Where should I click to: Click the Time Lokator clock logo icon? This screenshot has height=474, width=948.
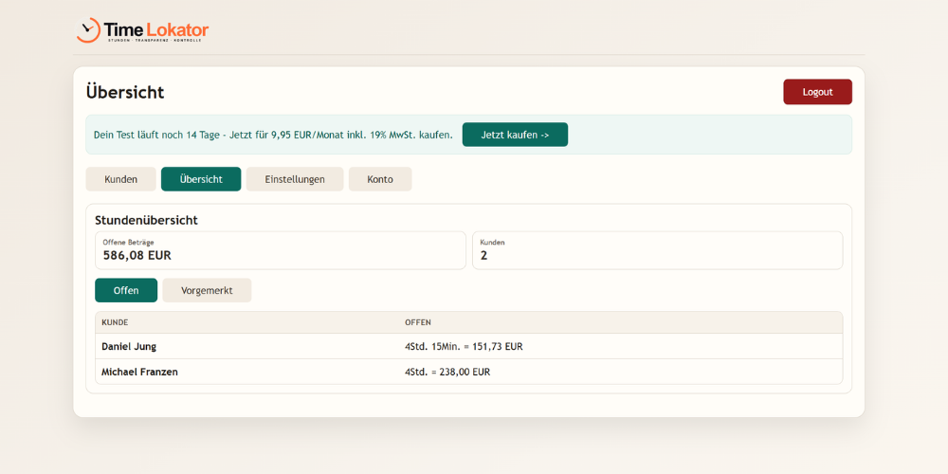pyautogui.click(x=88, y=30)
